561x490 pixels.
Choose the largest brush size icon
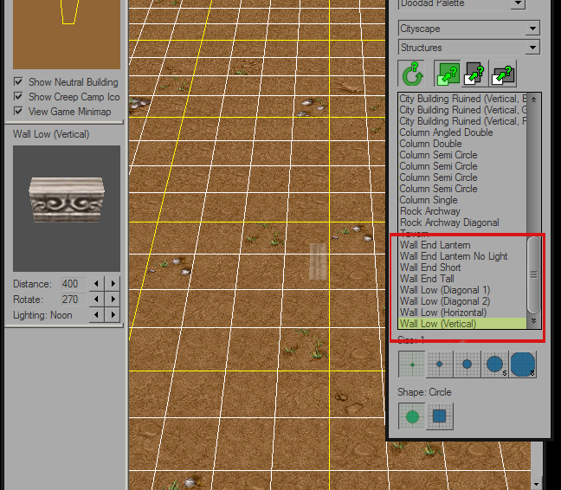(x=523, y=364)
